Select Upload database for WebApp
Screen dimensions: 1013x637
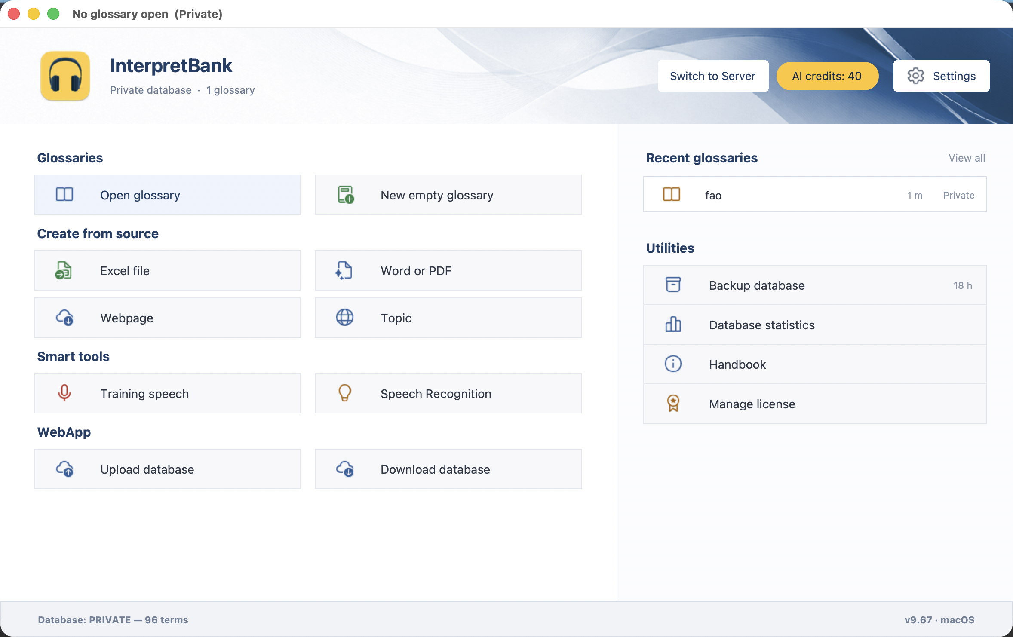point(168,469)
